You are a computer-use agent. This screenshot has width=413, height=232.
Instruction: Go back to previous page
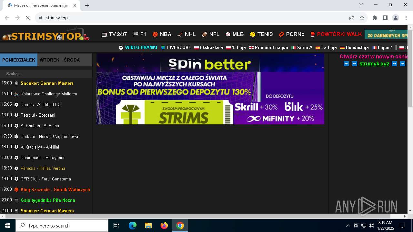tap(7, 18)
